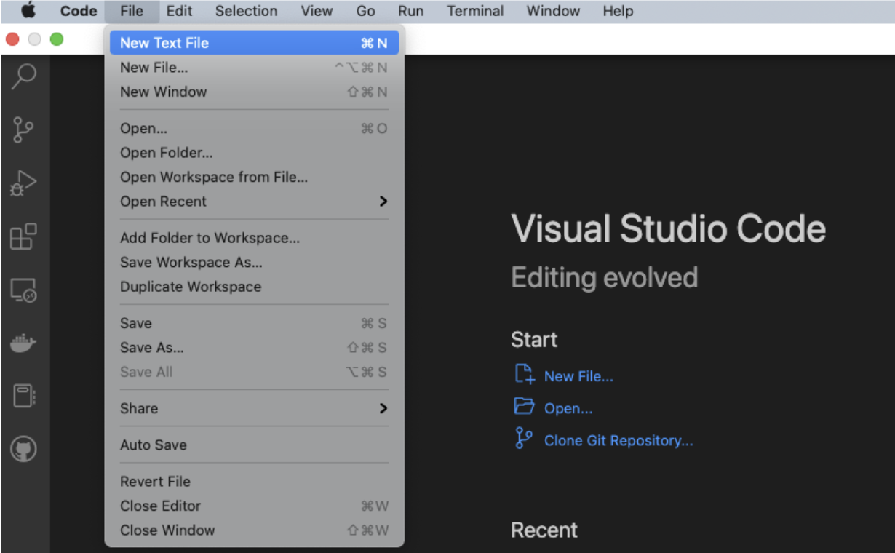Open the Terminal menu in menu bar

[x=474, y=11]
